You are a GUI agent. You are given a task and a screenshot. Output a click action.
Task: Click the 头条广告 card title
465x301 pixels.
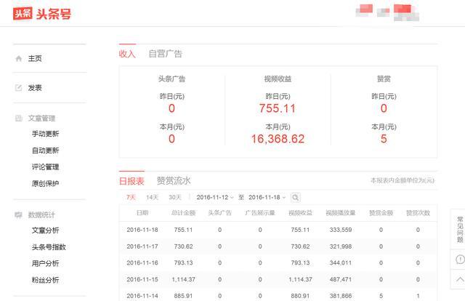[171, 79]
